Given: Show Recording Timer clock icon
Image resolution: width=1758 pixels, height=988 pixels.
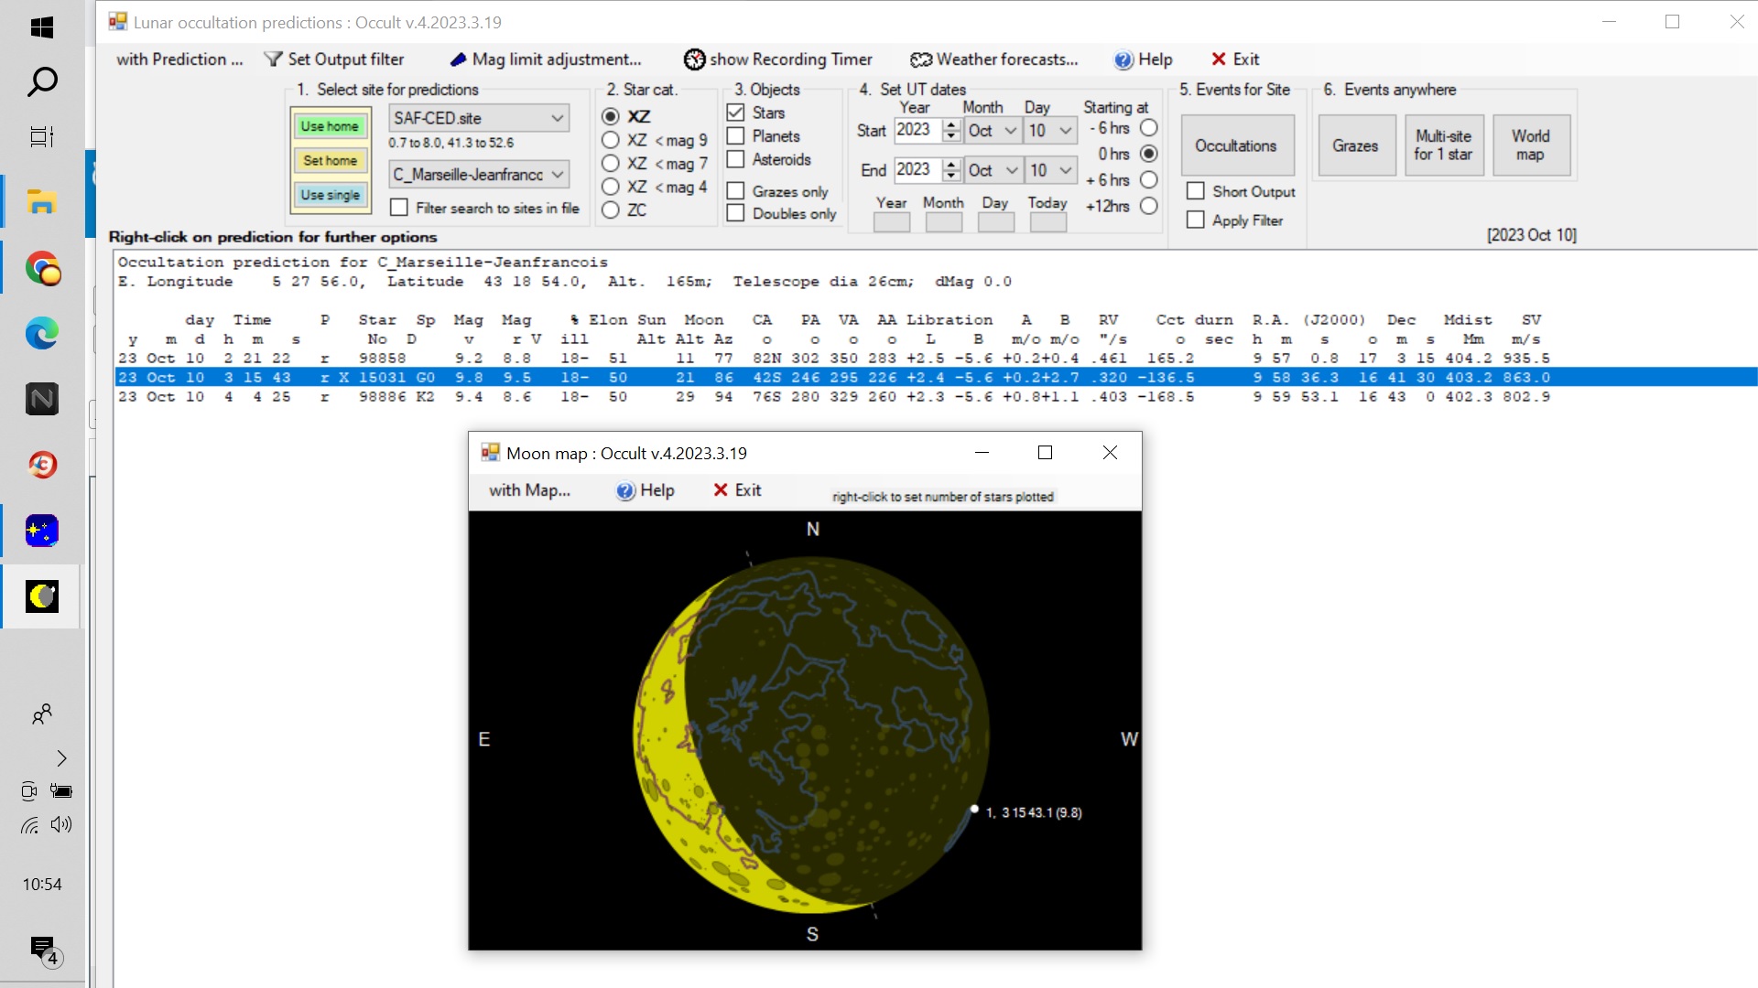Looking at the screenshot, I should coord(695,59).
